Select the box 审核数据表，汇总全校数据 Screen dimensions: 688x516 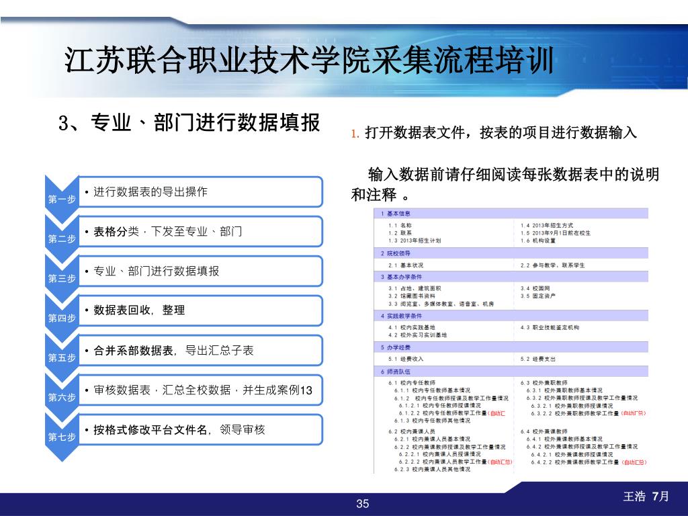pyautogui.click(x=200, y=390)
